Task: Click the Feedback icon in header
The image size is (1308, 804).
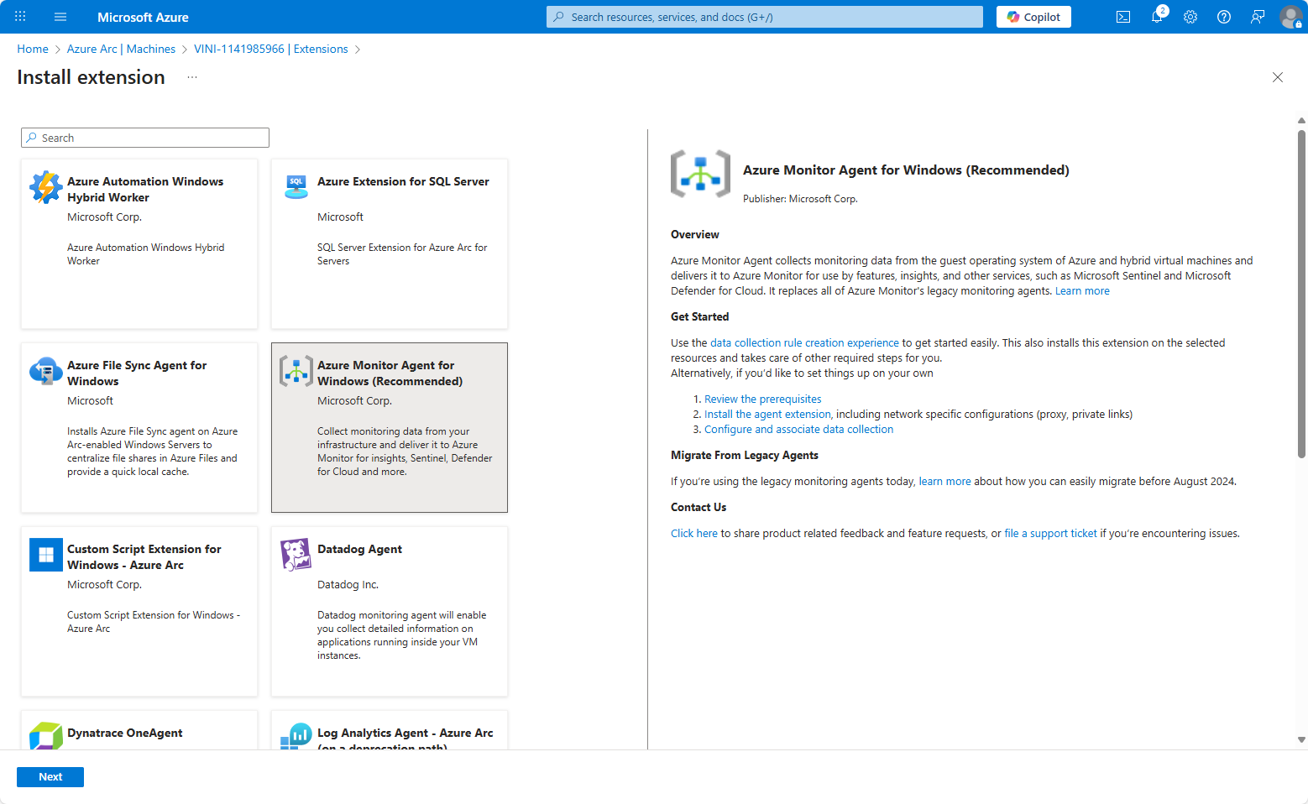Action: 1258,17
